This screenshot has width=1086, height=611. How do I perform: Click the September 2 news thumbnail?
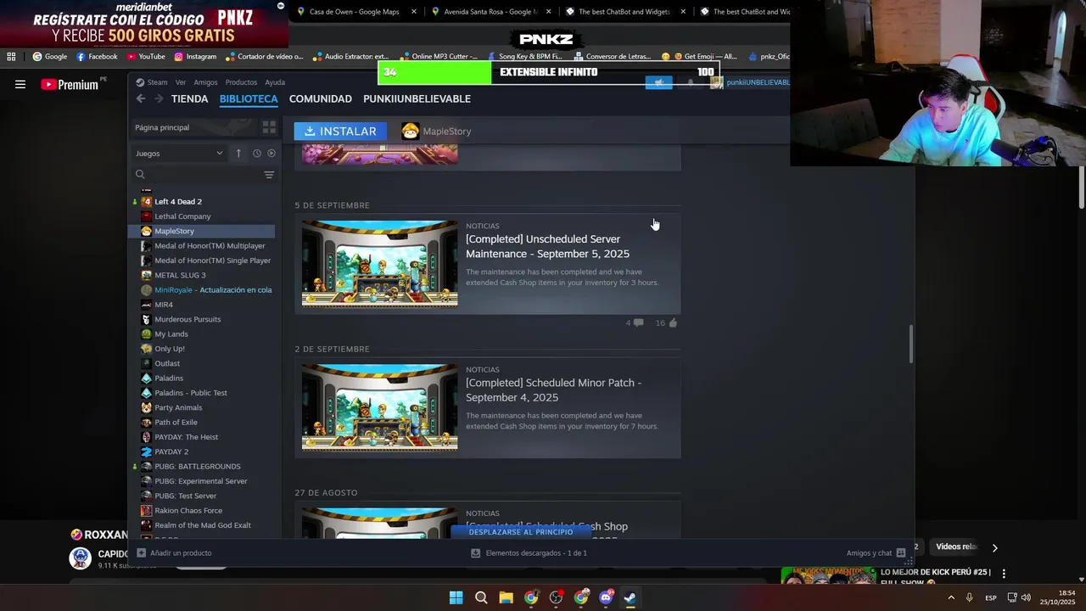coord(379,408)
